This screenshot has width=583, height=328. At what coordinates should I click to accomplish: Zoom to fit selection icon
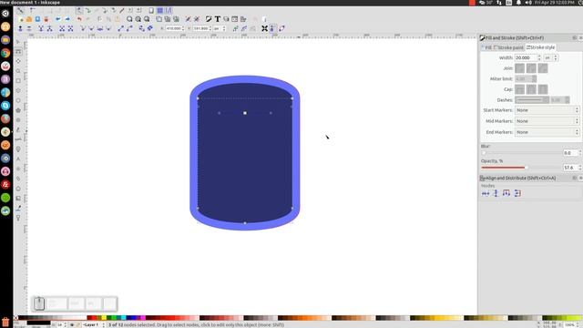point(129,19)
